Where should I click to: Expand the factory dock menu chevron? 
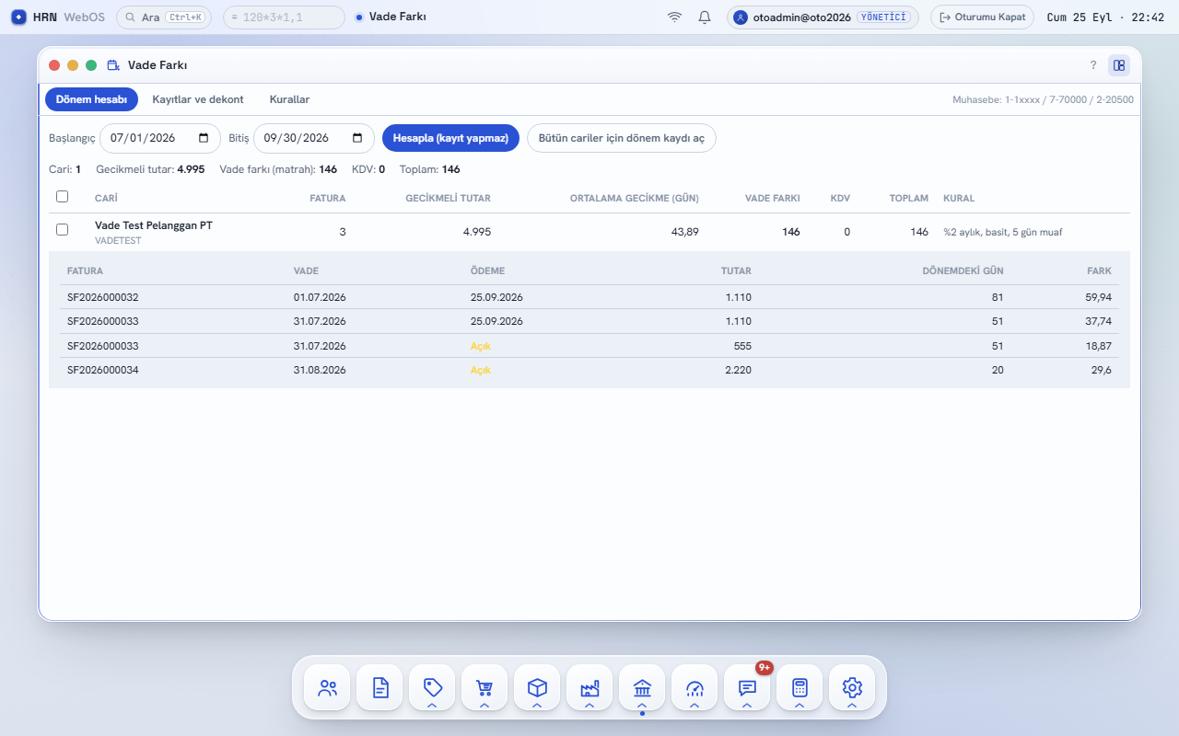point(589,705)
